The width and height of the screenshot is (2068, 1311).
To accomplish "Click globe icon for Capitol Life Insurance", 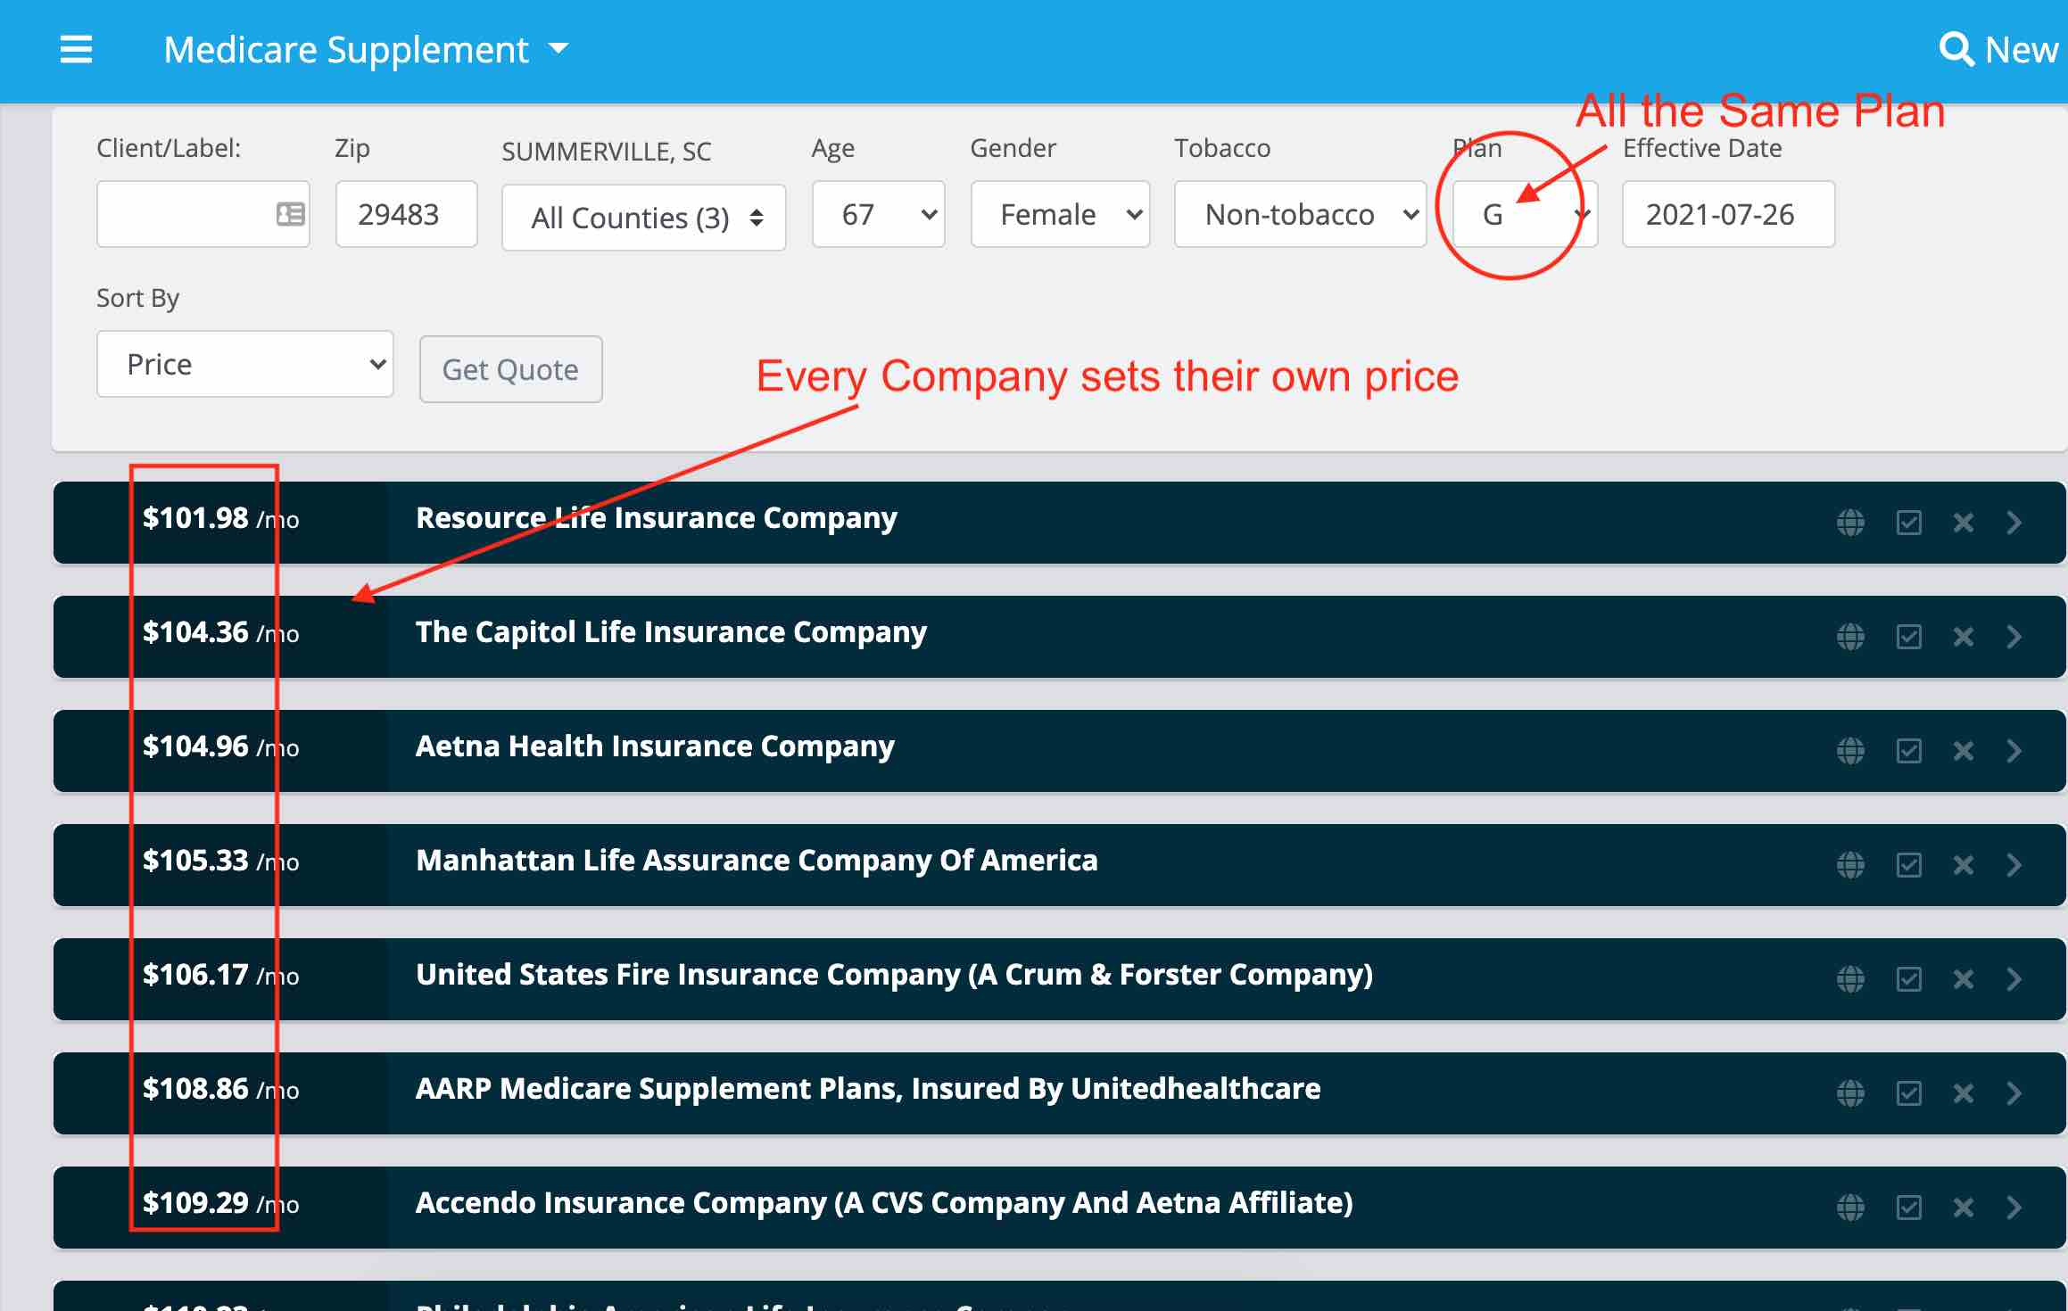I will (x=1850, y=637).
